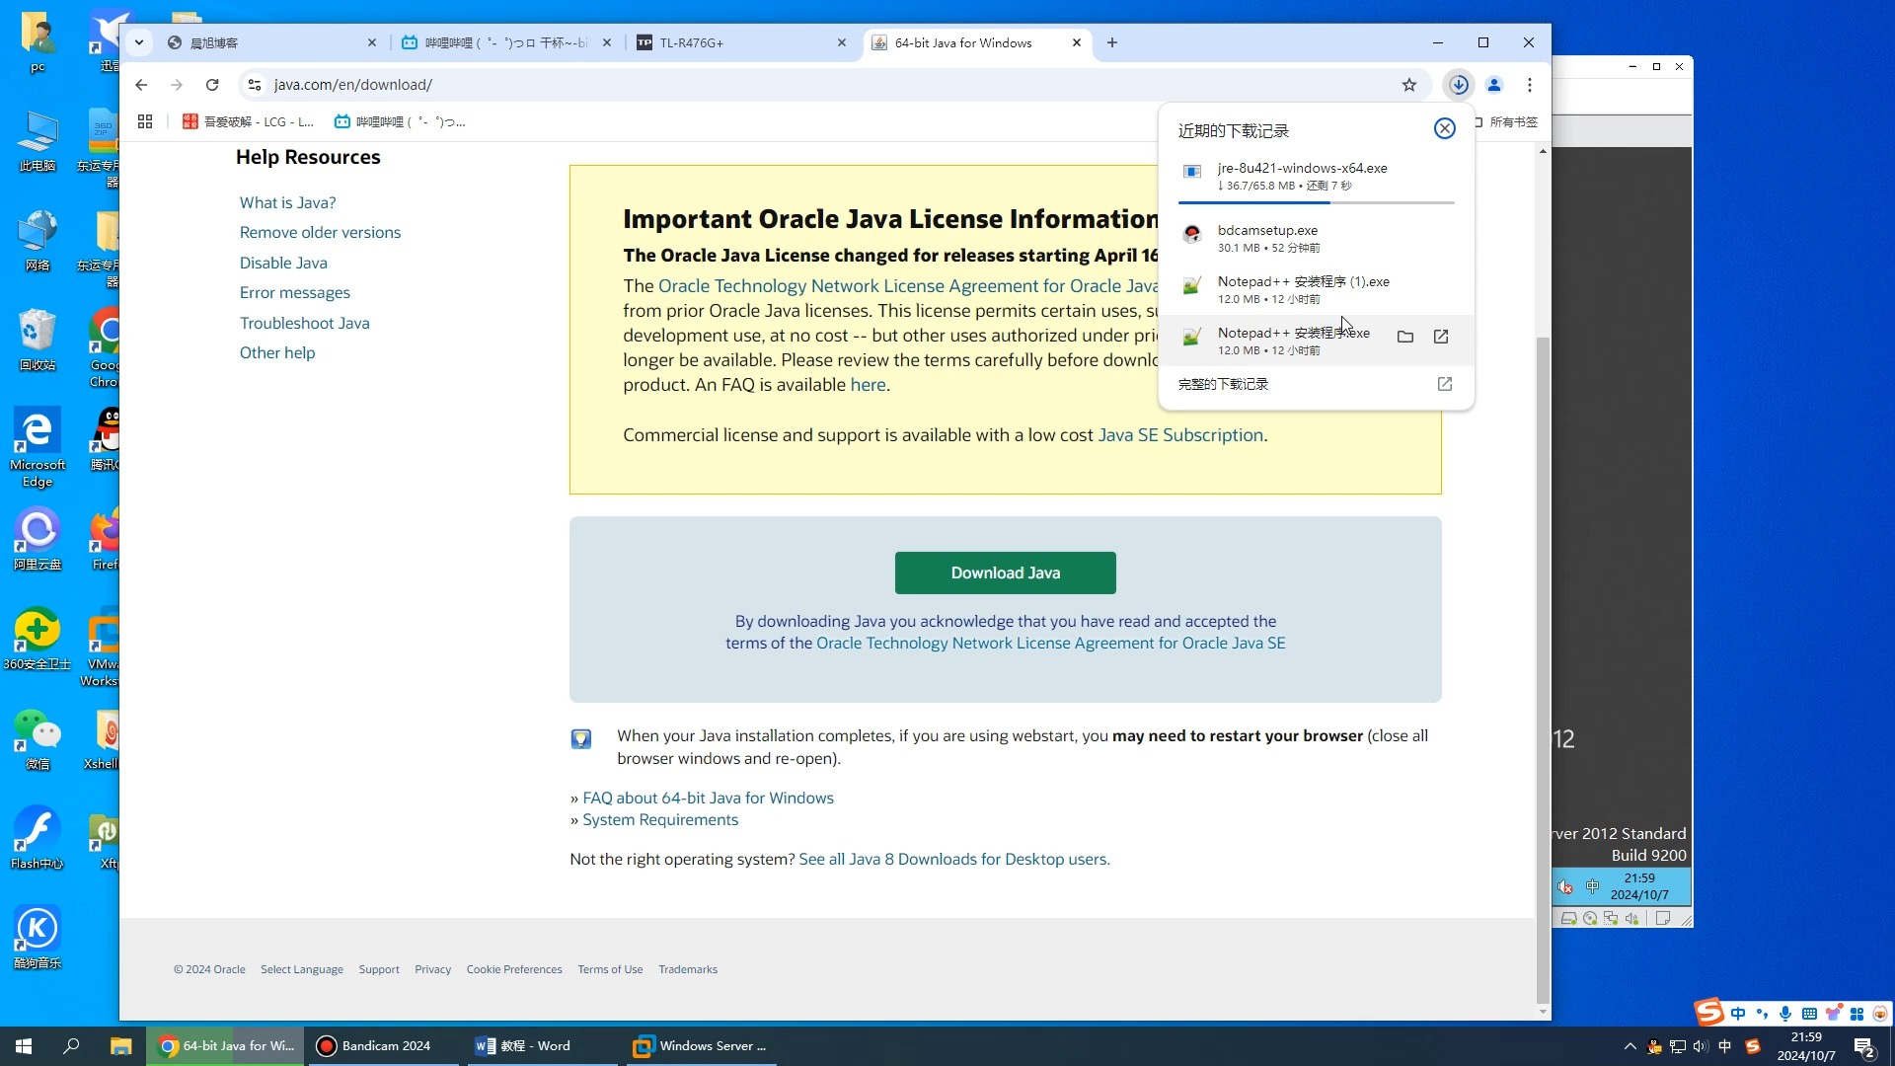Close the 晨旭博客 tab
Viewport: 1895px width, 1066px height.
(x=372, y=42)
